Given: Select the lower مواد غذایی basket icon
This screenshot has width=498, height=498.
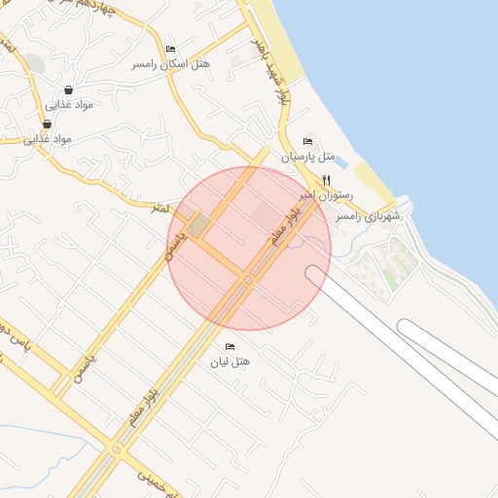Looking at the screenshot, I should click(47, 124).
